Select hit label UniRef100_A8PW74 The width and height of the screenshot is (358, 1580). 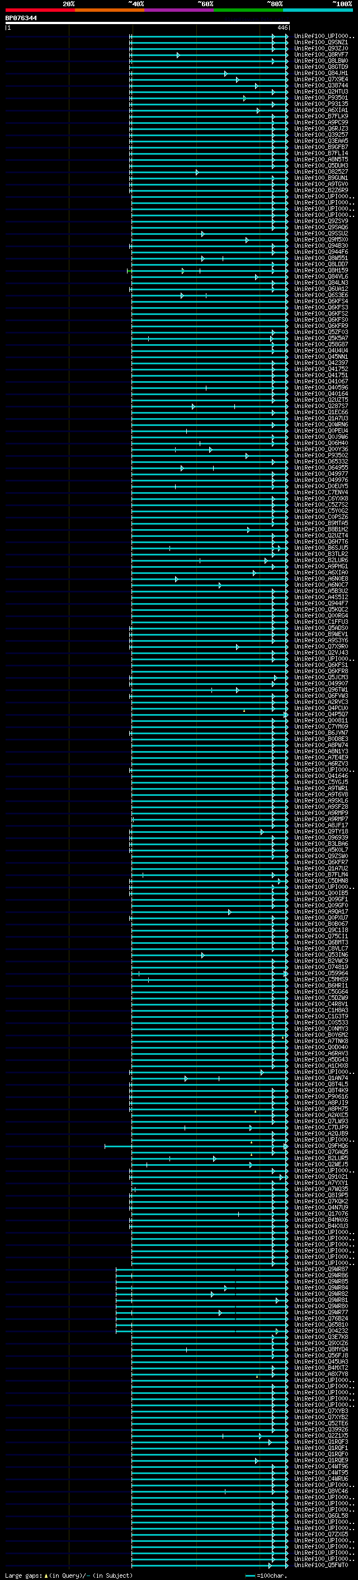(321, 745)
